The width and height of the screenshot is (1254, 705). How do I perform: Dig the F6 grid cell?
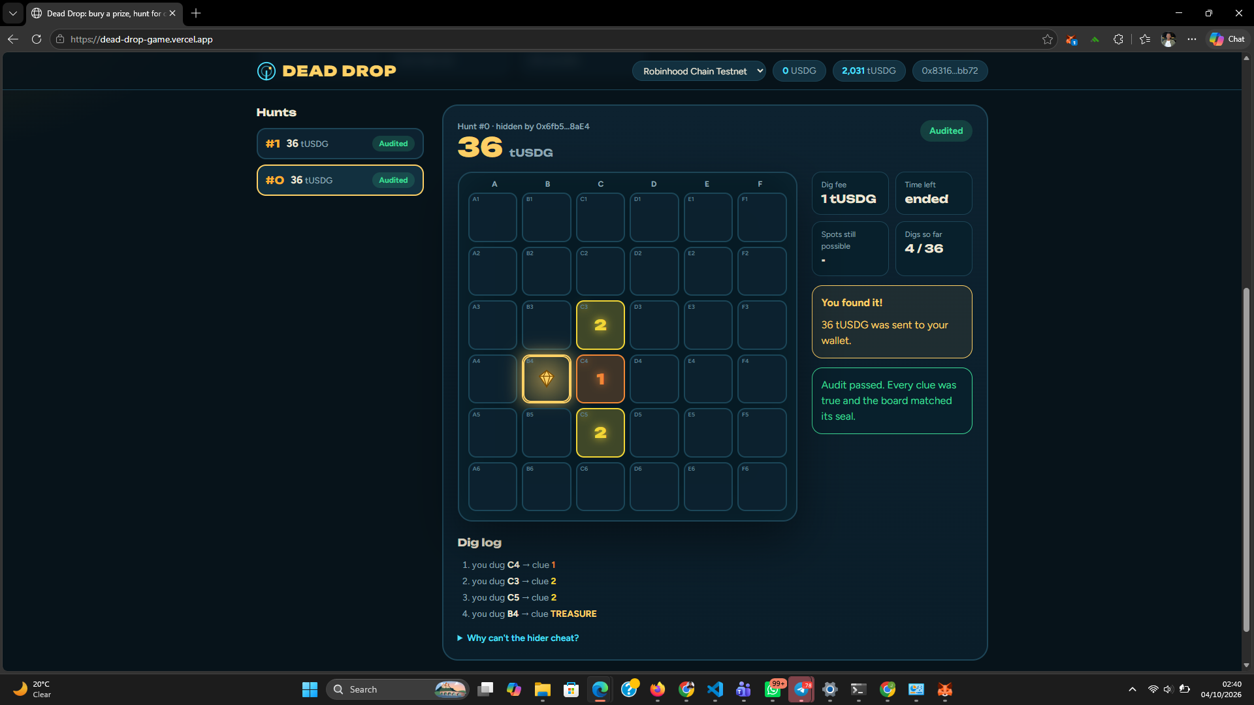tap(762, 487)
